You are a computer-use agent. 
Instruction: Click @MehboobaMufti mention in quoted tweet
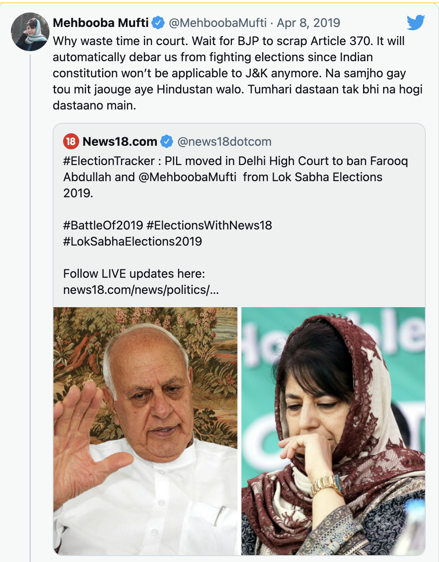[187, 177]
